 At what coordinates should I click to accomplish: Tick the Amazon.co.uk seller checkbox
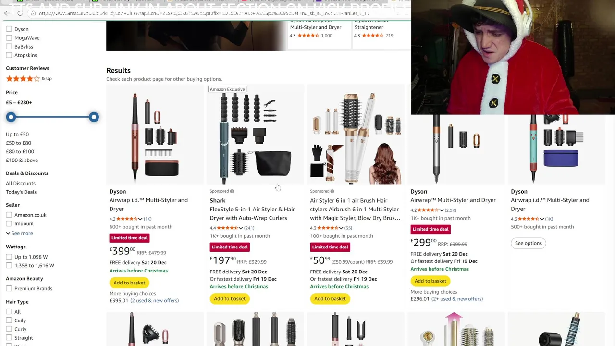pyautogui.click(x=9, y=215)
